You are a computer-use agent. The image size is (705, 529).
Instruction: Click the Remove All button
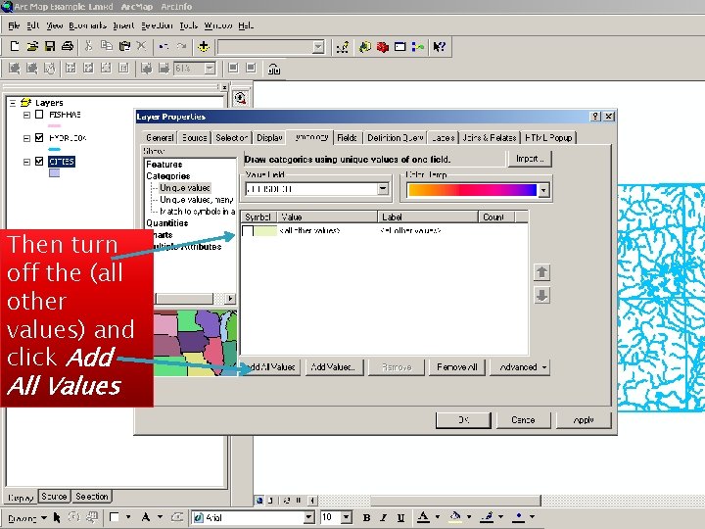tap(457, 367)
